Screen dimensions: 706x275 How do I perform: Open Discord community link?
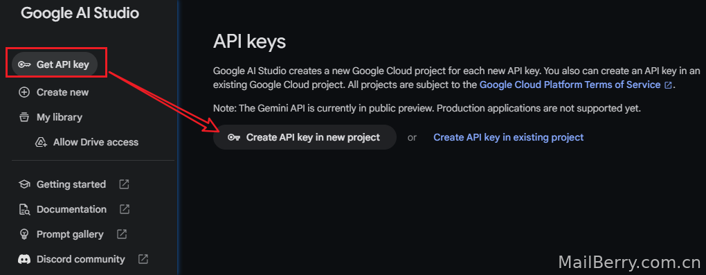(x=80, y=259)
